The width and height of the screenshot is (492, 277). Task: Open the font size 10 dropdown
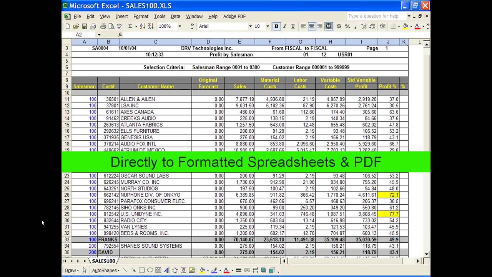click(268, 26)
